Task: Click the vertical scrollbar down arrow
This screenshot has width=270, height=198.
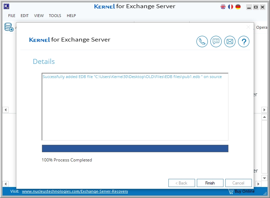Action: tap(264, 178)
